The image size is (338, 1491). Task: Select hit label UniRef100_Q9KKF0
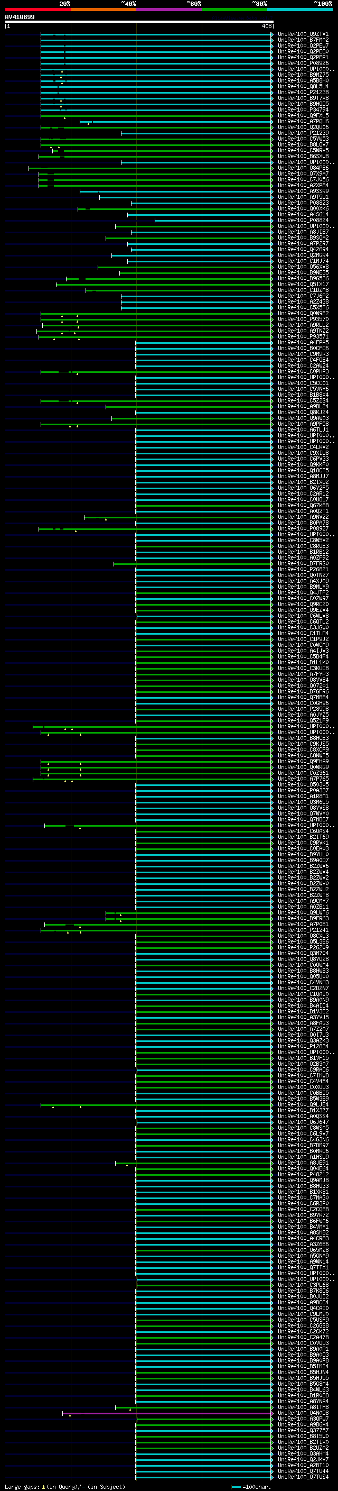coord(303,464)
